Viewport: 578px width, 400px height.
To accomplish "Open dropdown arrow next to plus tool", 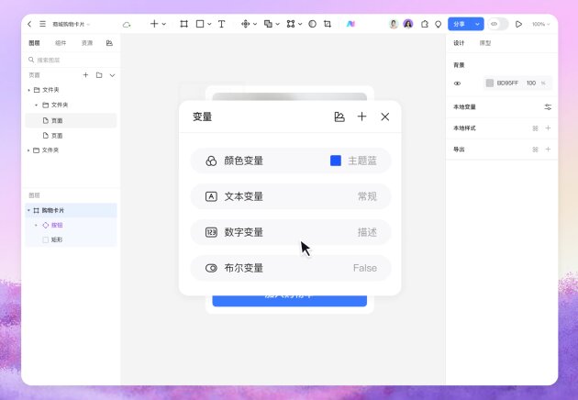I will tap(164, 25).
